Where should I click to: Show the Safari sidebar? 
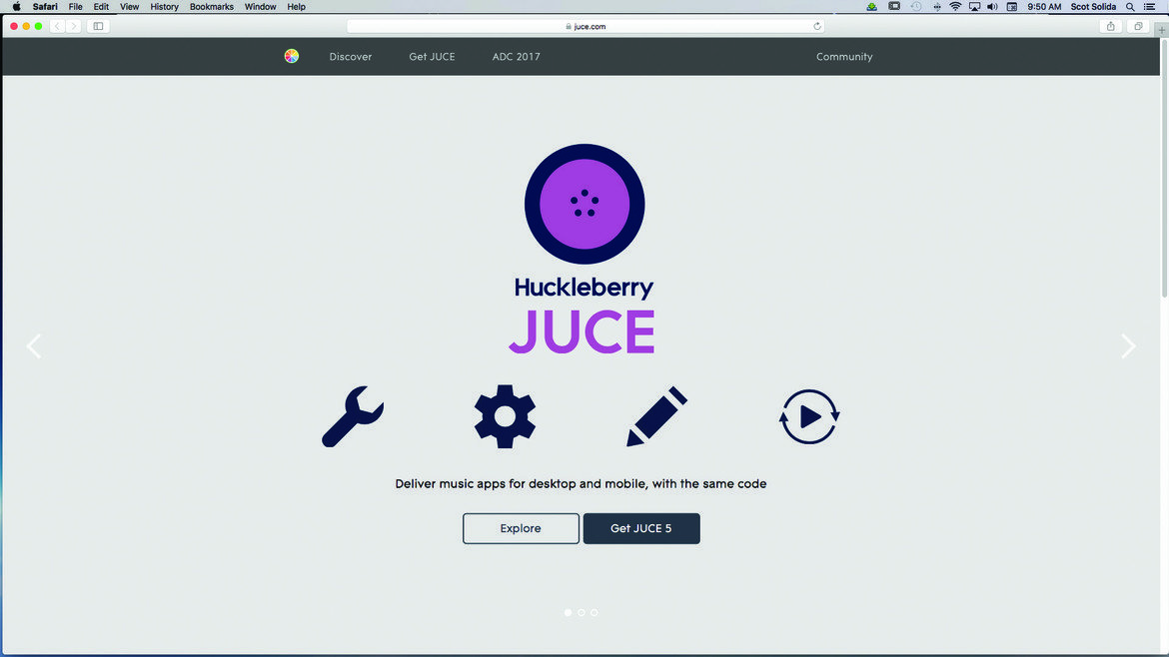pos(98,26)
